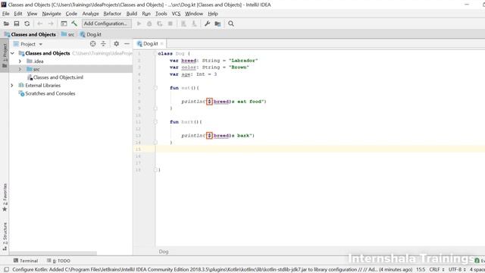Expand External Libraries node

(12, 86)
